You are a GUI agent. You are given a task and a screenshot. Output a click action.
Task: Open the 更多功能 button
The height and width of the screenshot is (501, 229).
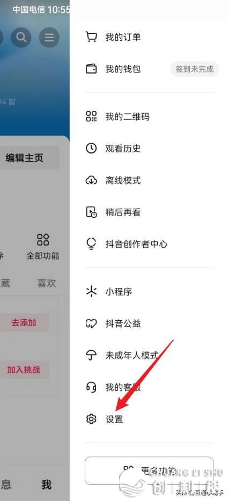149,470
